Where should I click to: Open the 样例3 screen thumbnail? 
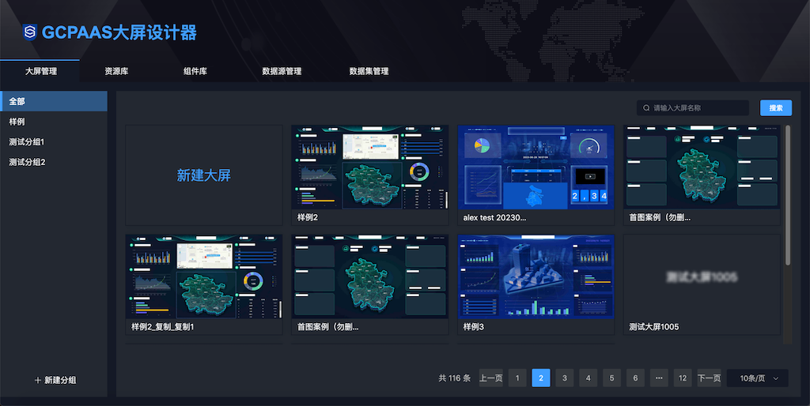[536, 276]
